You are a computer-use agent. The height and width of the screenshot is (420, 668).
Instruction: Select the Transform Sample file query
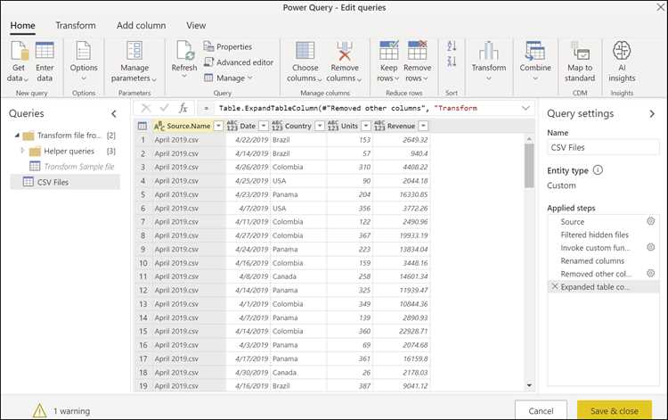(72, 166)
